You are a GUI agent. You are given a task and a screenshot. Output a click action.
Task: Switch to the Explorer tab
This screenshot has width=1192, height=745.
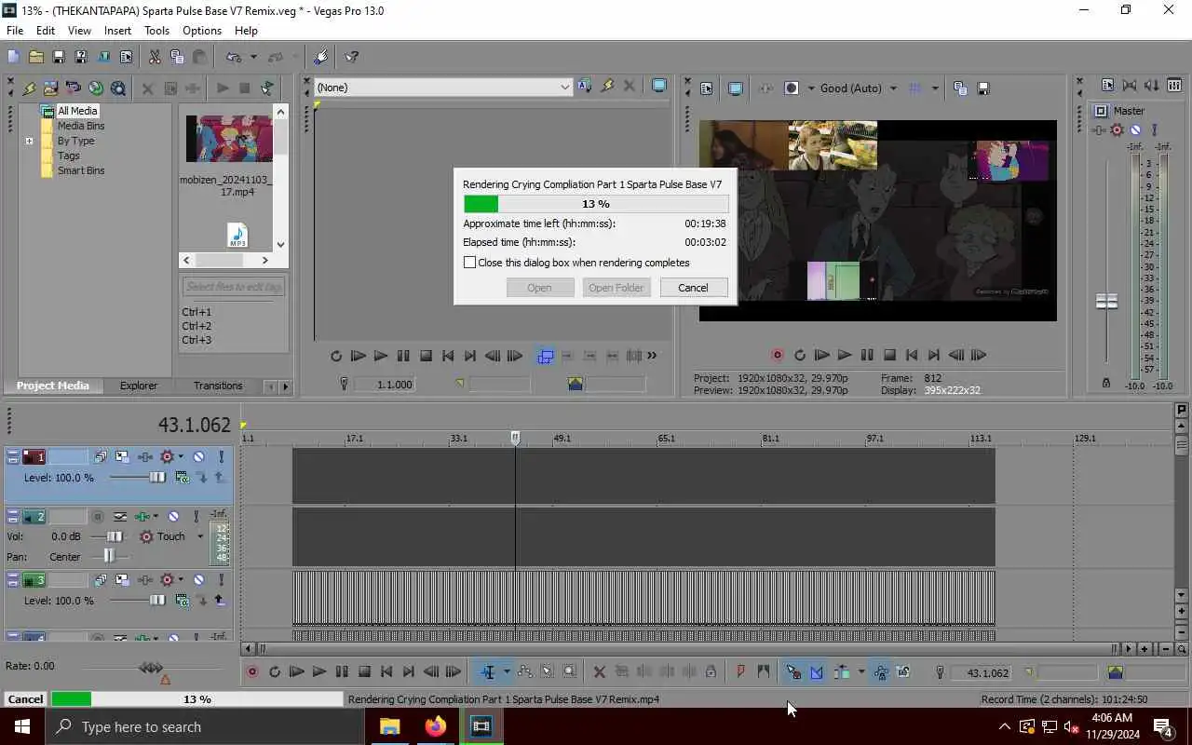[x=139, y=386]
